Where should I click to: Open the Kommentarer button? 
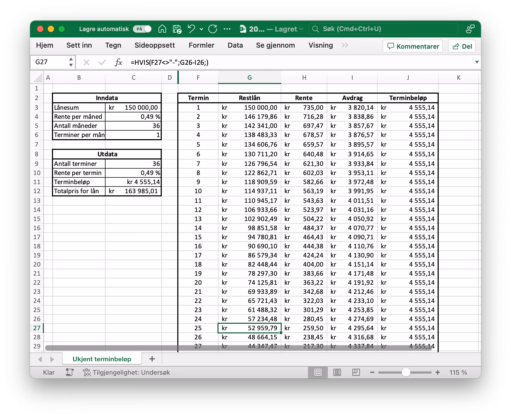(413, 46)
